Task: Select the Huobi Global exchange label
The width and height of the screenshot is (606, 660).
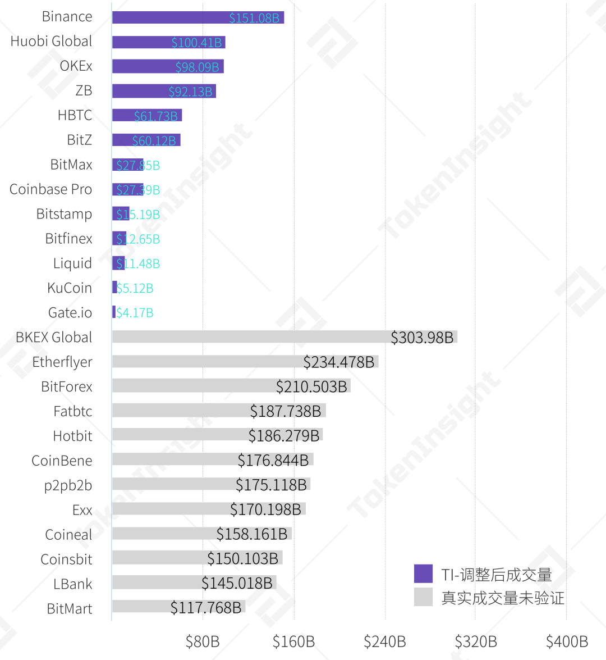Action: tap(51, 42)
